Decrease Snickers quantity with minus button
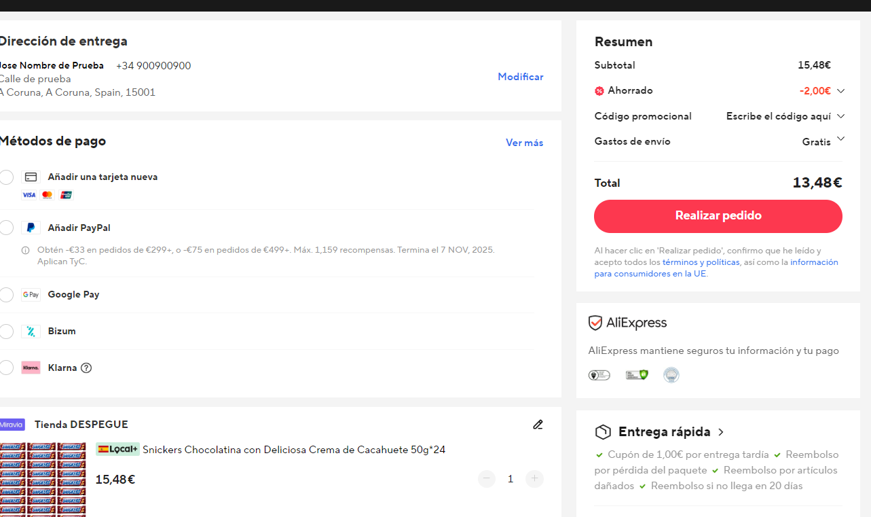871x517 pixels. (x=487, y=479)
